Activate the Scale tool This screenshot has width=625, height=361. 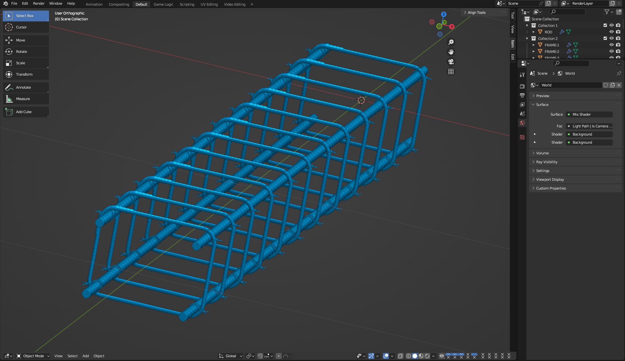pos(26,63)
